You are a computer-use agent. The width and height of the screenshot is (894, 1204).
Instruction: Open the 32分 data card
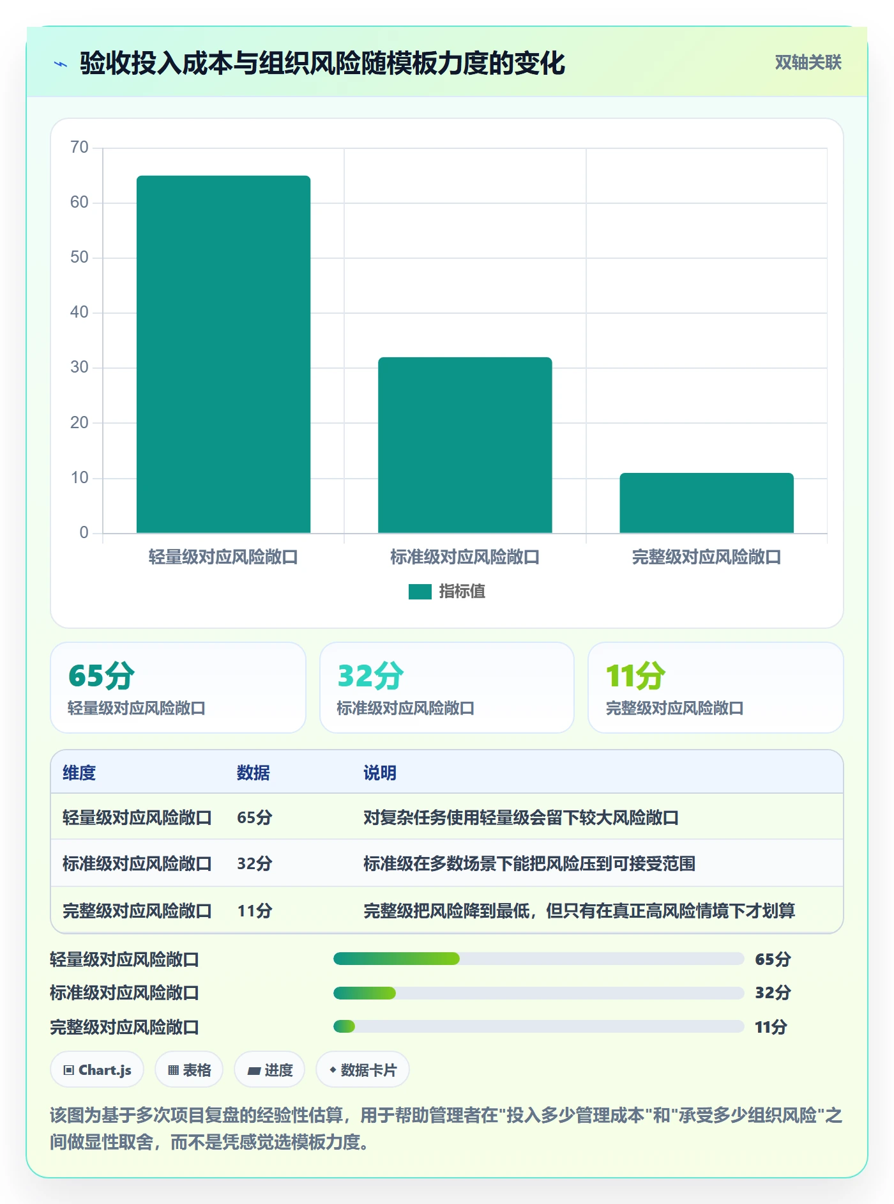pyautogui.click(x=447, y=688)
